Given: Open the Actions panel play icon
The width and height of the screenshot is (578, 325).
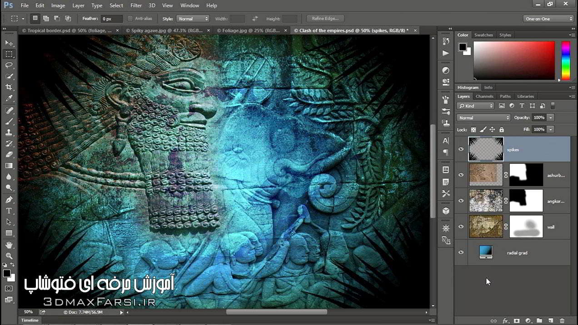Looking at the screenshot, I should coord(446,53).
